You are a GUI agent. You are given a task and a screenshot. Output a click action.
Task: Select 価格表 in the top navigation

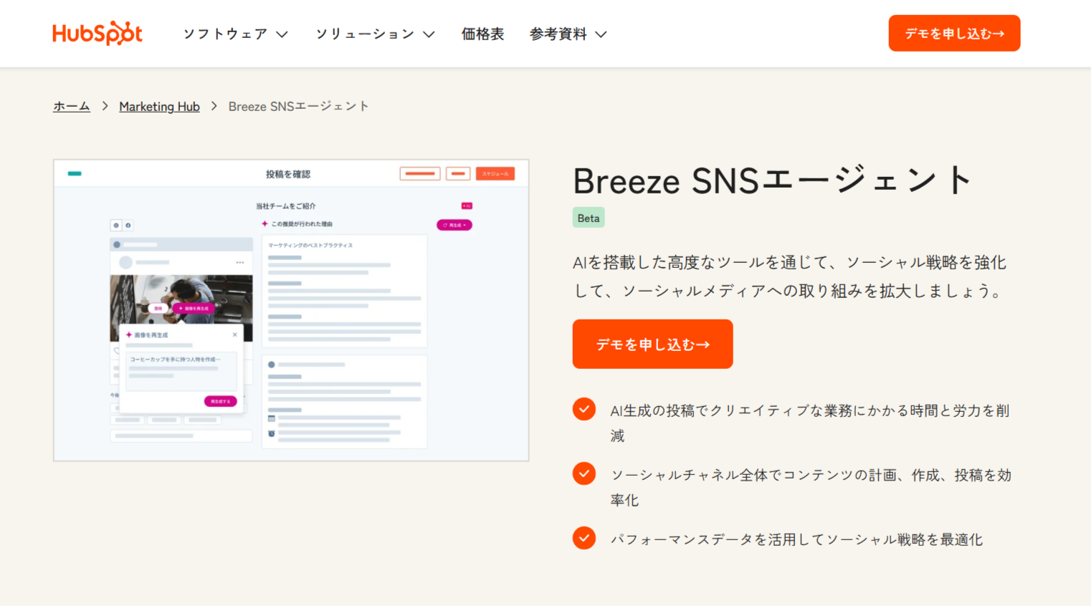[x=483, y=34]
